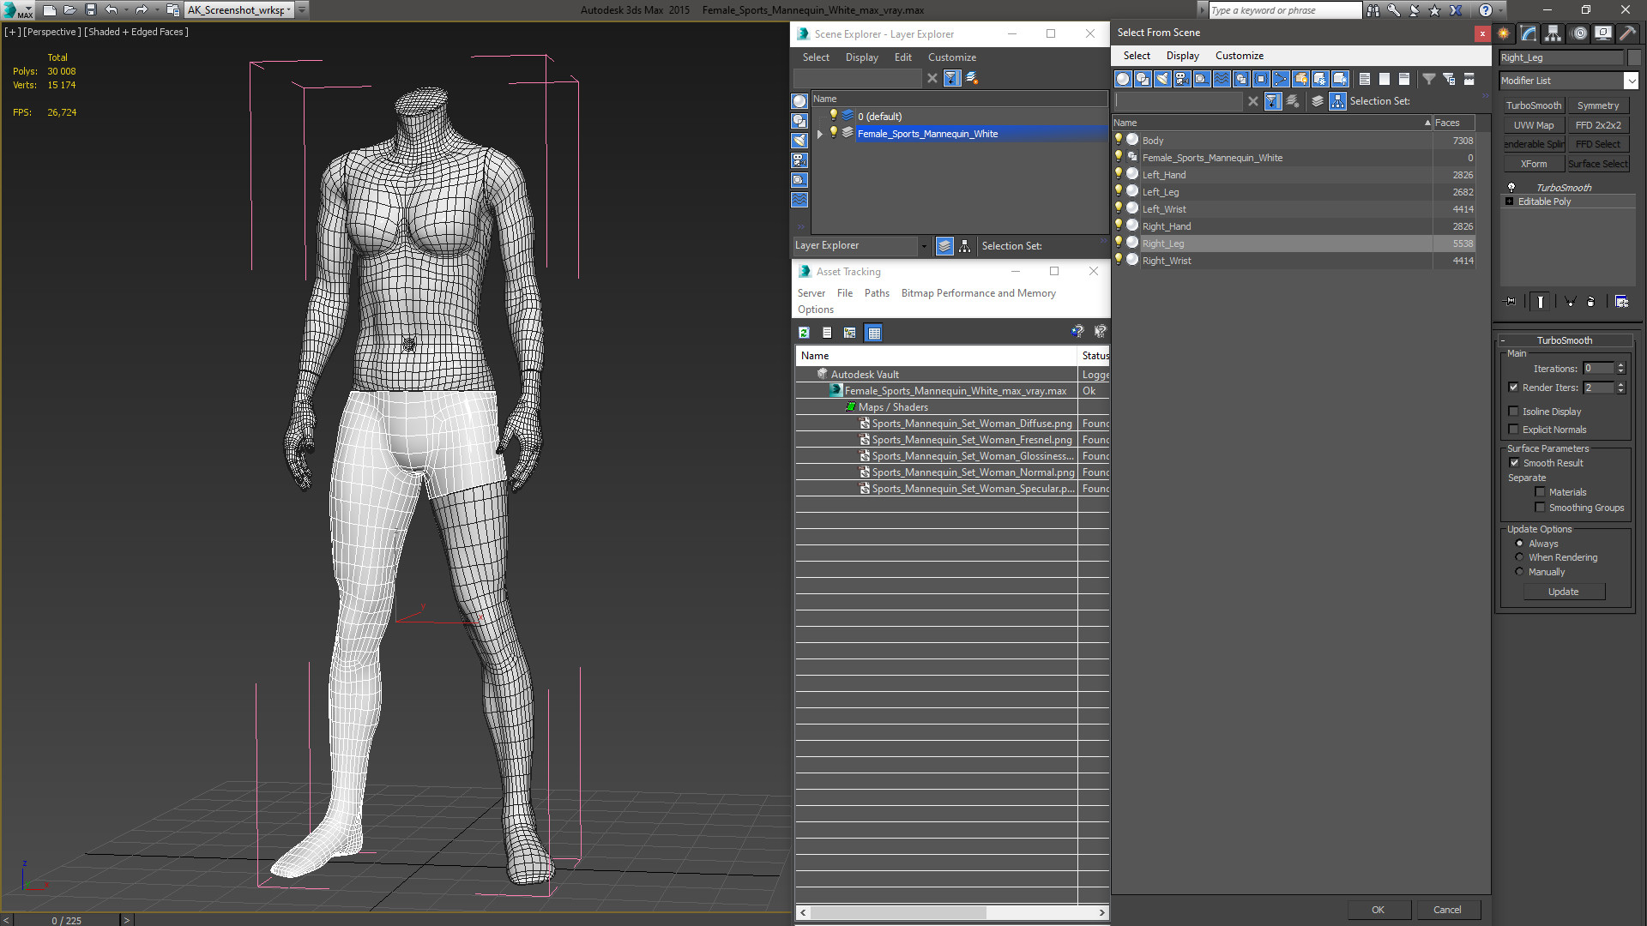This screenshot has height=926, width=1647.
Task: Open the Display command panel tab
Action: pos(1603,33)
